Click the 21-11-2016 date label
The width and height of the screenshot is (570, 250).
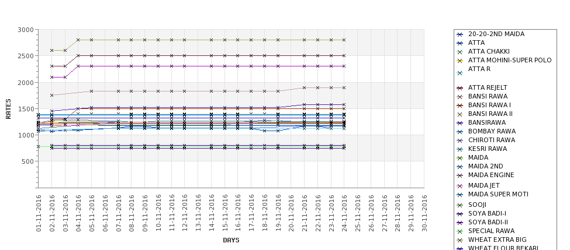pos(305,213)
